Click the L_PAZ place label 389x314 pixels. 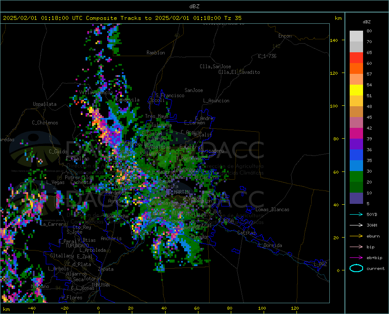(x=320, y=264)
